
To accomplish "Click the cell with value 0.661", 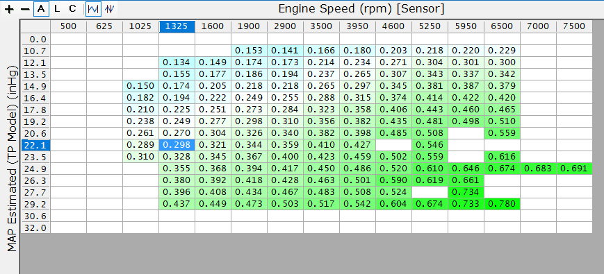I will pos(466,180).
